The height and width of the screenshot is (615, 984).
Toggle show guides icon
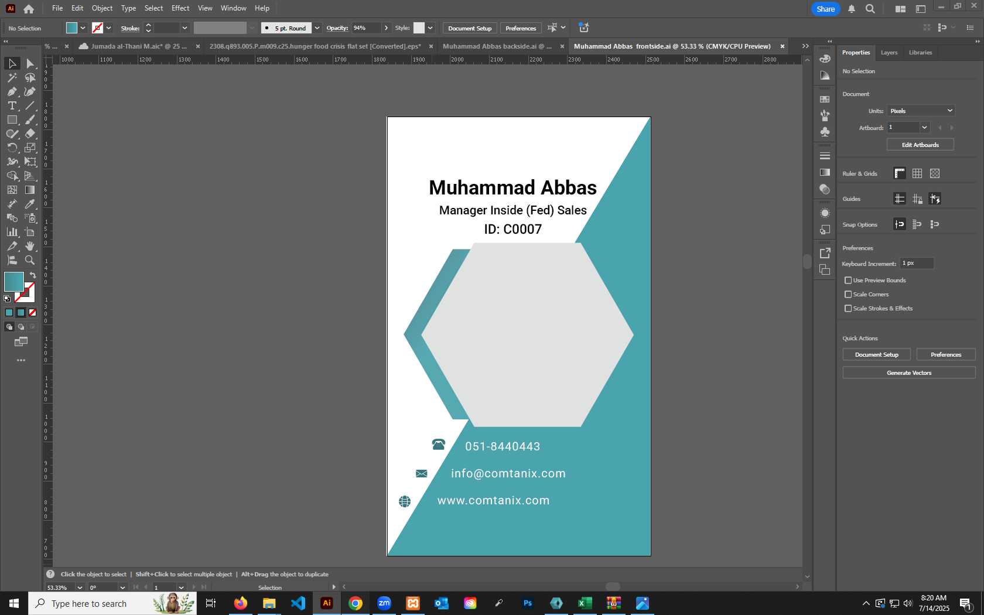click(900, 199)
